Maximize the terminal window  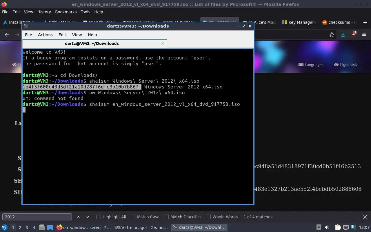click(x=244, y=26)
